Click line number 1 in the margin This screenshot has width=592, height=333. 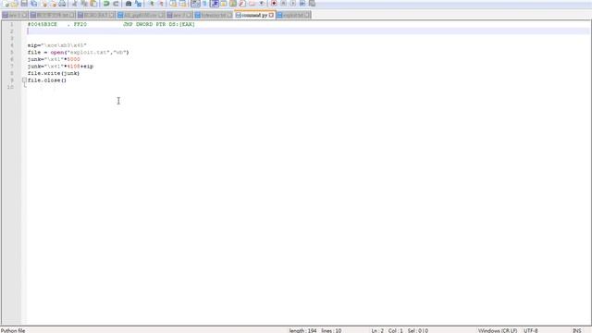pyautogui.click(x=12, y=24)
